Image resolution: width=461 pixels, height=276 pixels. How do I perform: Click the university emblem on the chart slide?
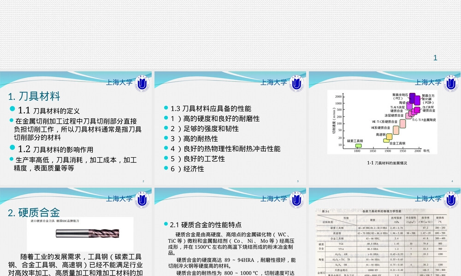point(451,83)
